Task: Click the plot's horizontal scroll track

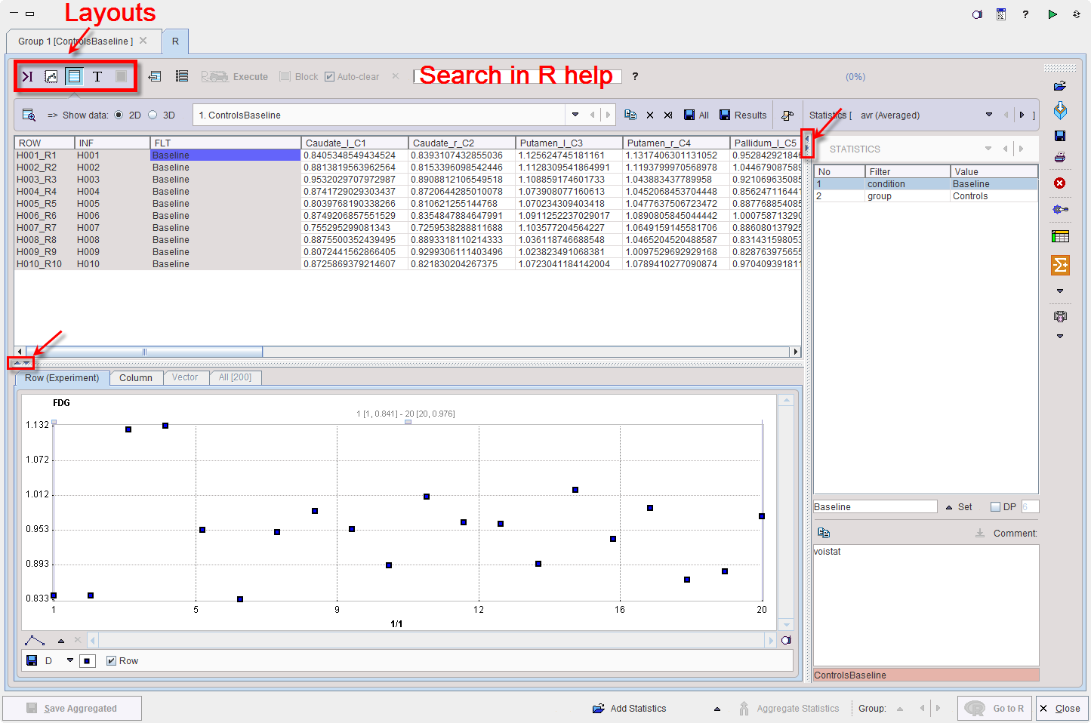Action: tap(431, 641)
